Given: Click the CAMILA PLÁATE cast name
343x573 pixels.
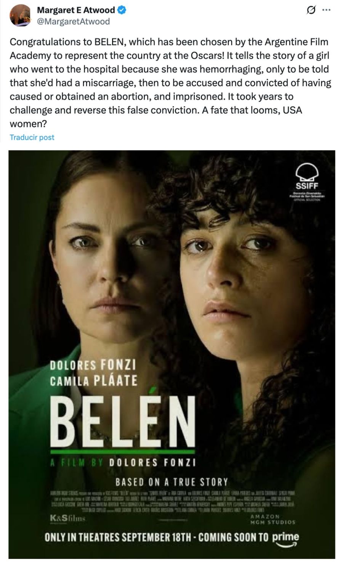Looking at the screenshot, I should (94, 380).
